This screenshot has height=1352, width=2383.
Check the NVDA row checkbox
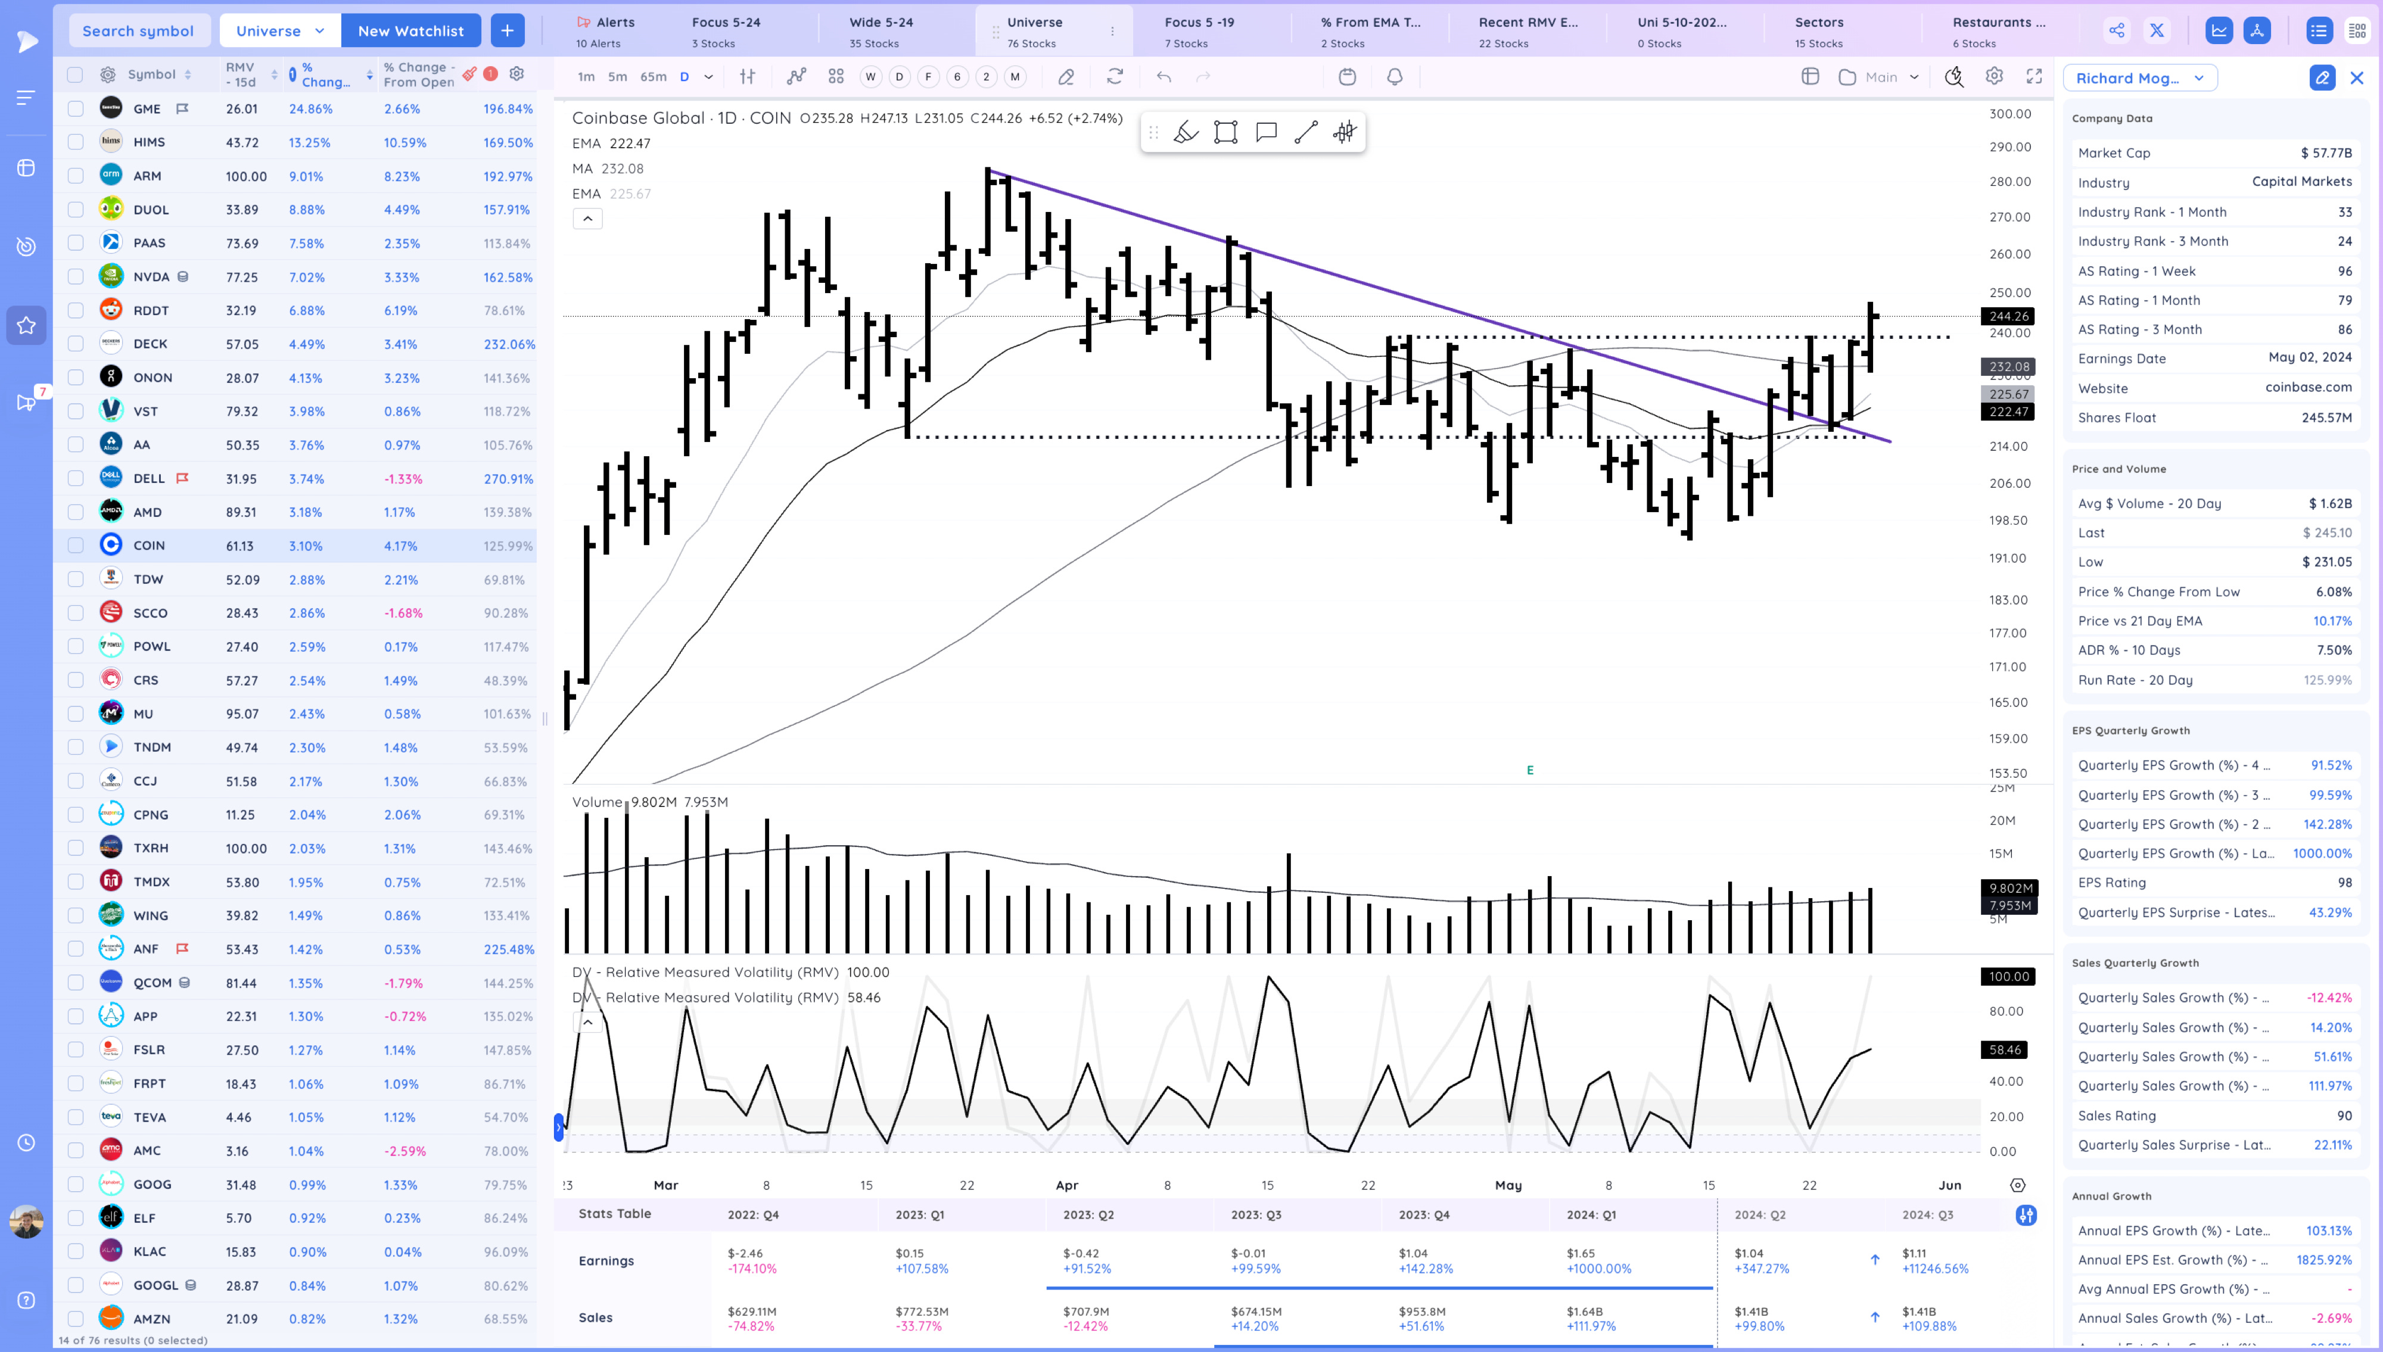[75, 277]
